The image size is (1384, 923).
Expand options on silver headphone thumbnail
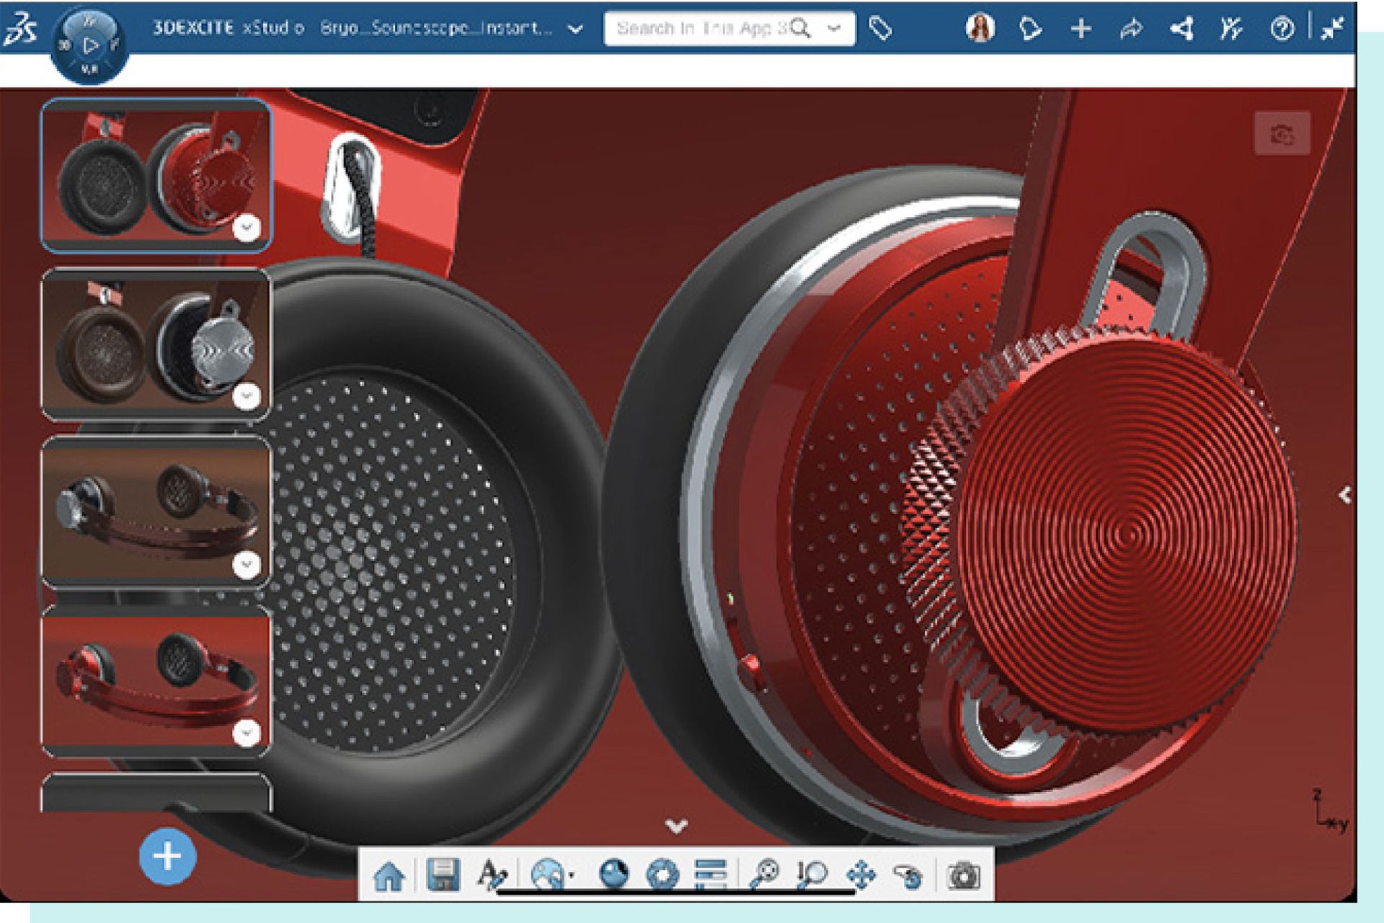247,396
